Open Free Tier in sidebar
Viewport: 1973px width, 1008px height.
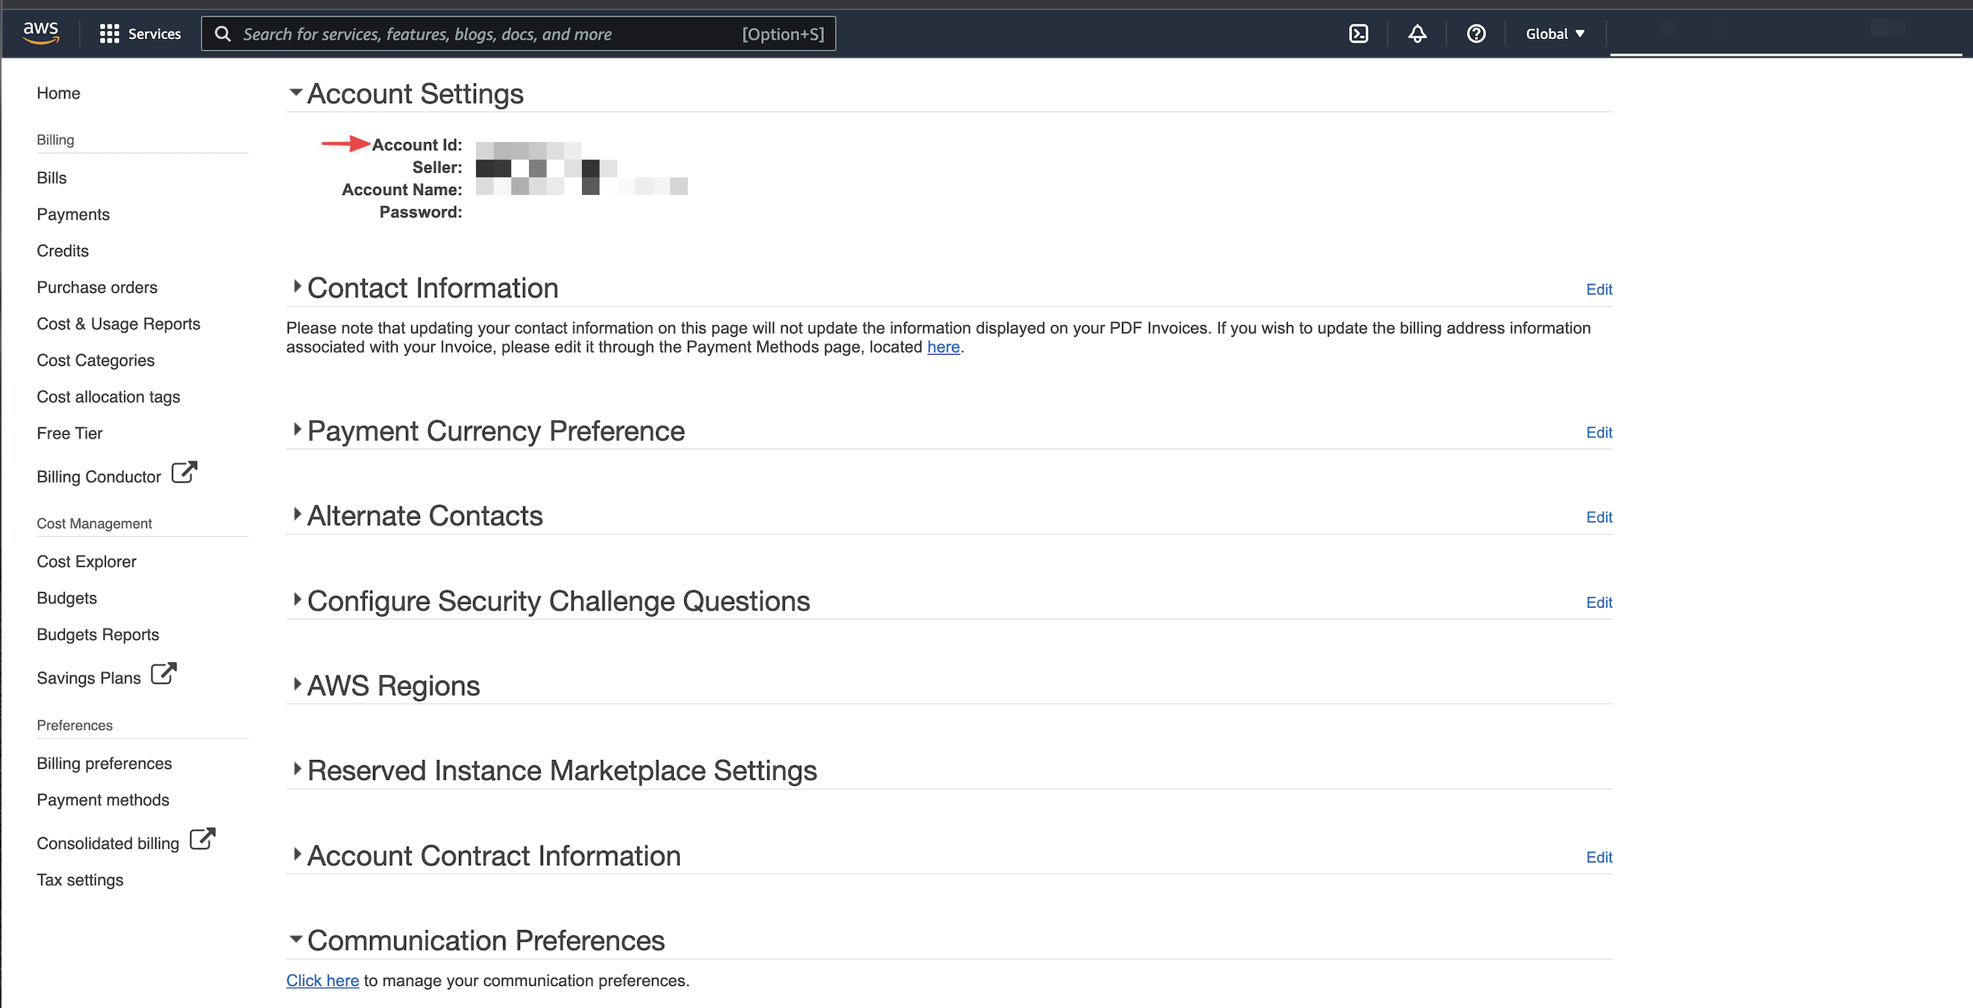point(69,433)
